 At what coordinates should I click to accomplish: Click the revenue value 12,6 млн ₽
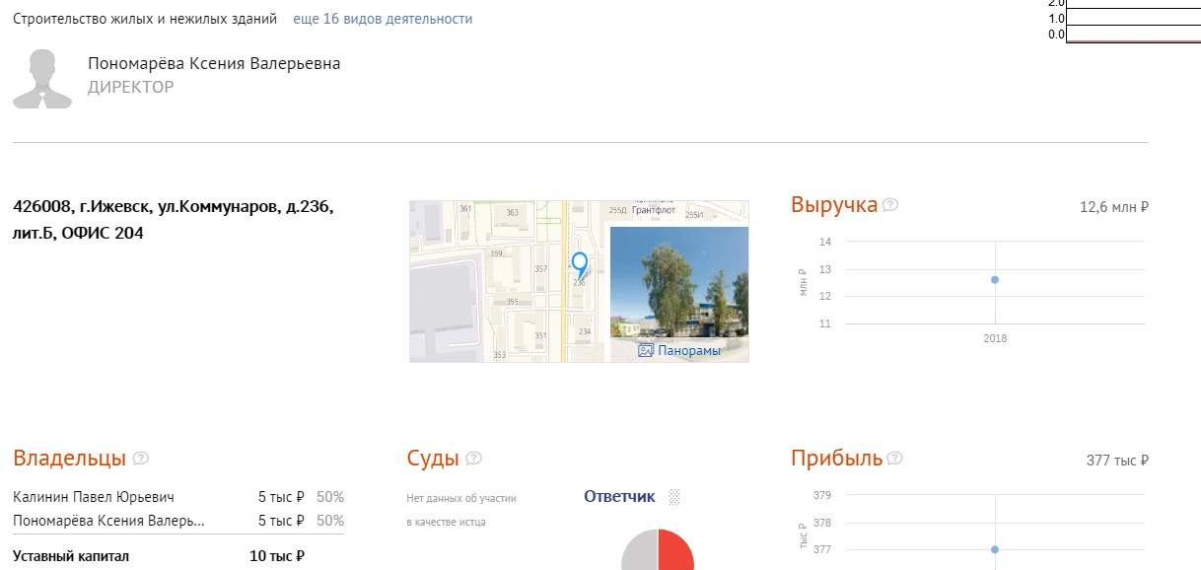click(1114, 207)
